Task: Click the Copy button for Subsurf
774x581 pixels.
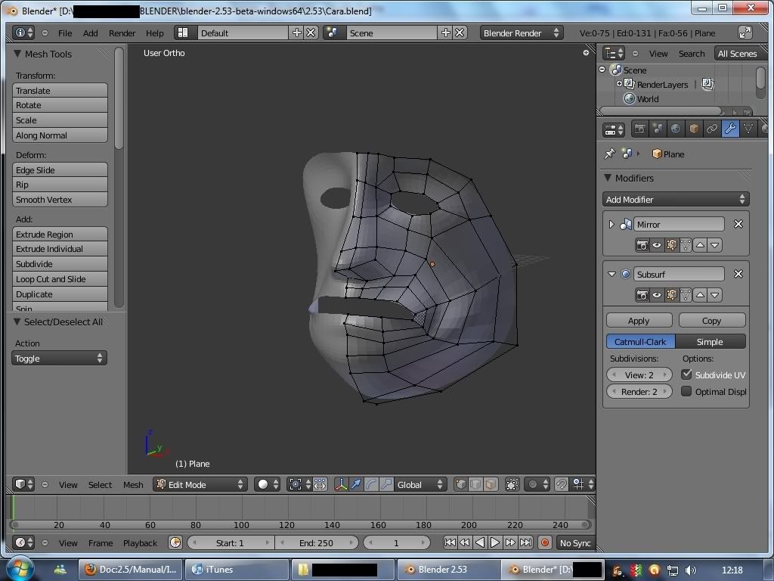Action: [x=711, y=320]
